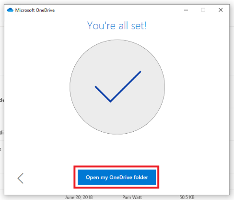Open my OneDrive folder

pyautogui.click(x=117, y=177)
